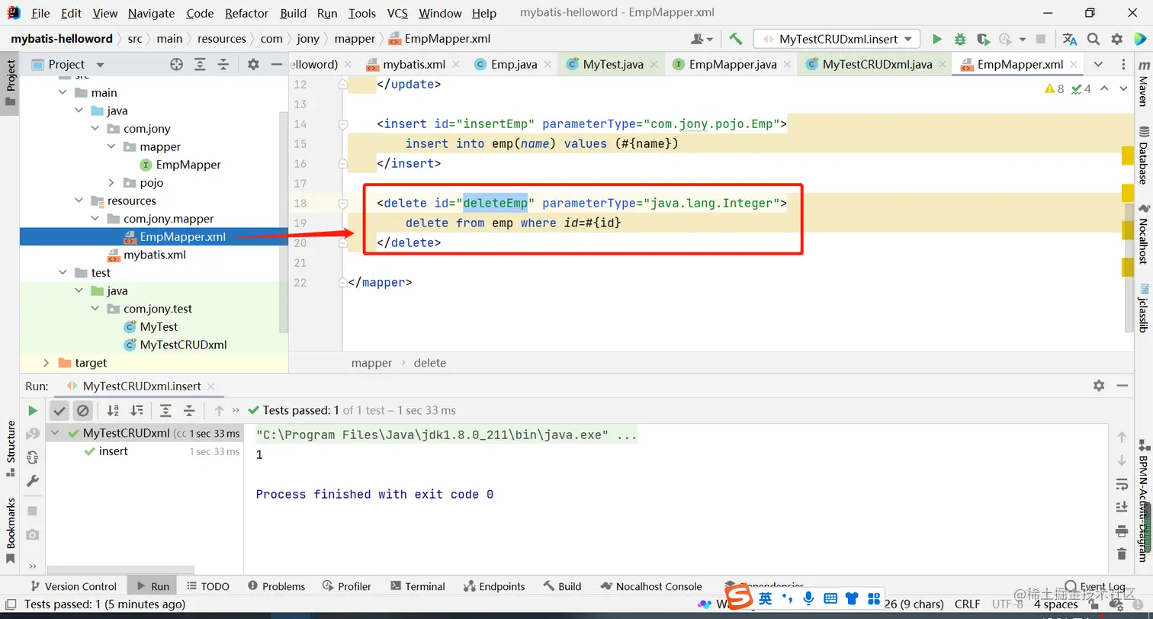Open the MyTestCRUDxml.insert run configuration dropdown

837,39
